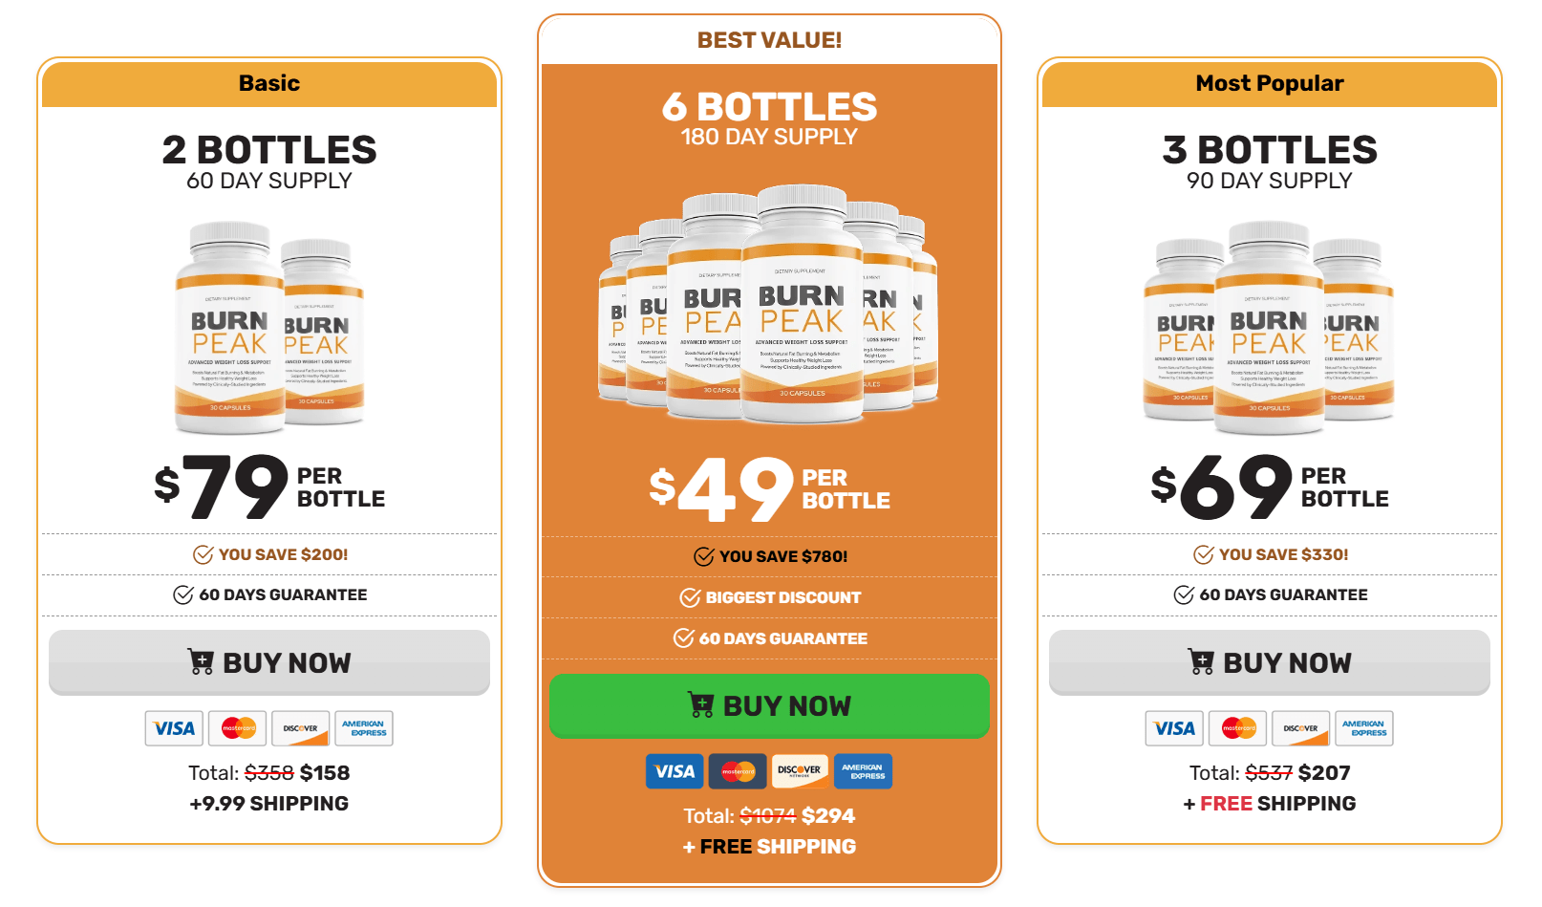Click the checkmark beside 60 DAYS GUARANTEE on Basic
This screenshot has height=907, width=1542.
(x=182, y=594)
